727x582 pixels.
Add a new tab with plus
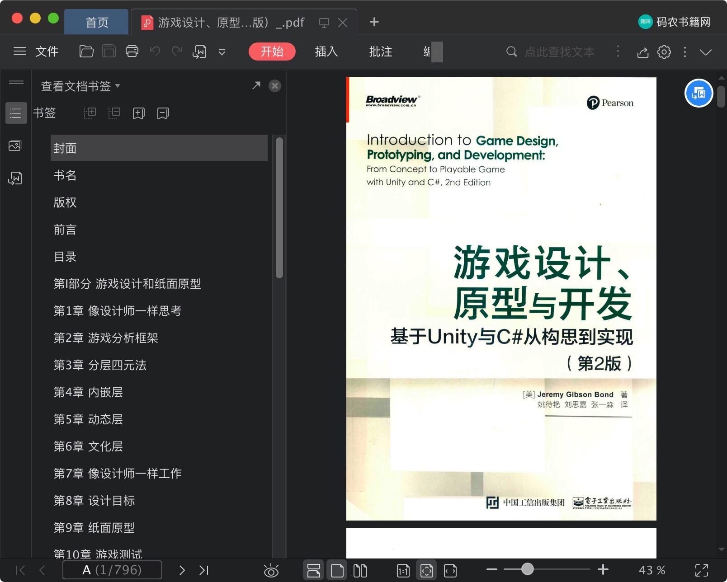point(374,22)
